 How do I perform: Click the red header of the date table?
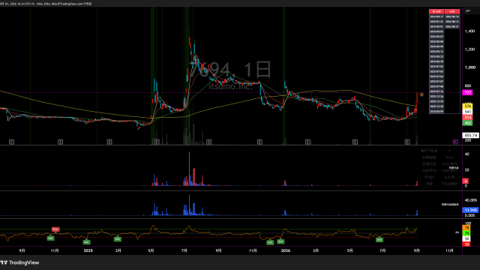pyautogui.click(x=445, y=12)
